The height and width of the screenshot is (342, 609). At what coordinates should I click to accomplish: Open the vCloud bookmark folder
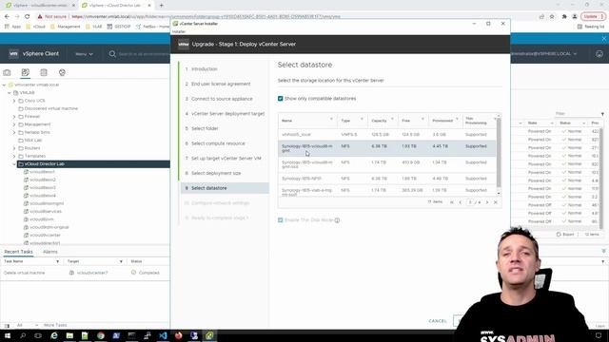point(36,27)
